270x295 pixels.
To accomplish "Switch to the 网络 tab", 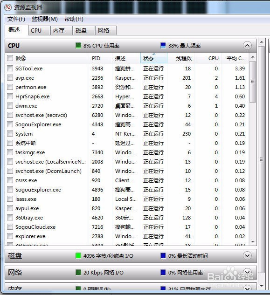I will (x=106, y=30).
